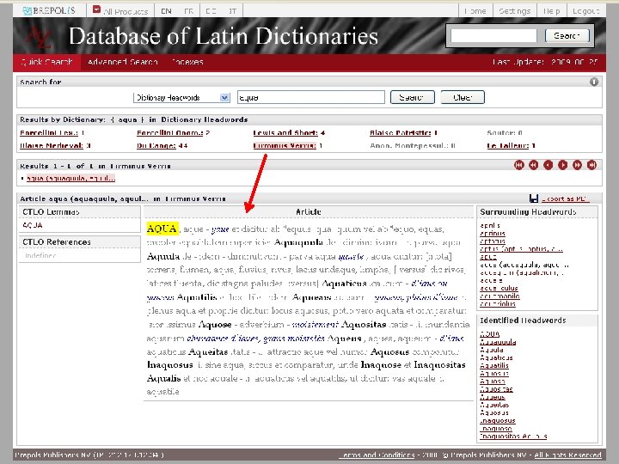Click the fast-forward results icon

[577, 165]
